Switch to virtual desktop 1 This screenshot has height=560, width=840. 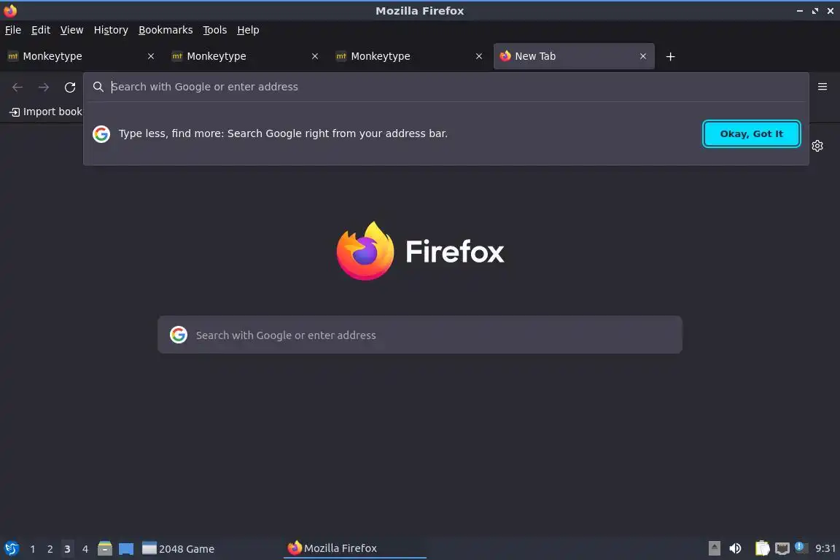[x=33, y=549]
